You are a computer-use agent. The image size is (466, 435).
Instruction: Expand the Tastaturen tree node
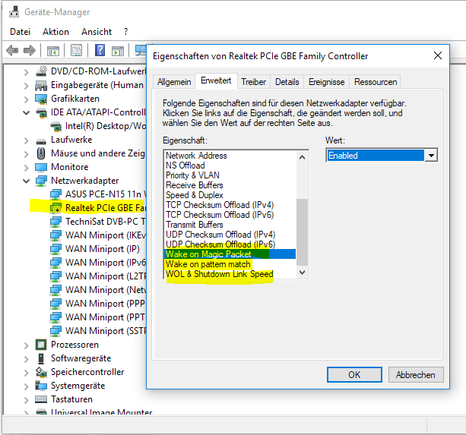[x=26, y=399]
